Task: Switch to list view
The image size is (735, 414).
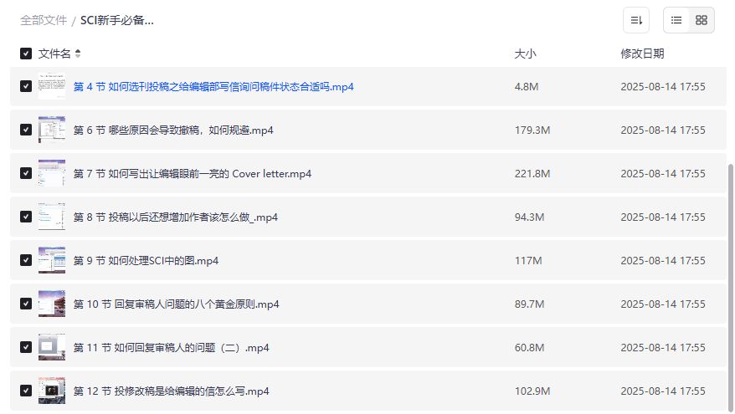Action: click(x=676, y=20)
